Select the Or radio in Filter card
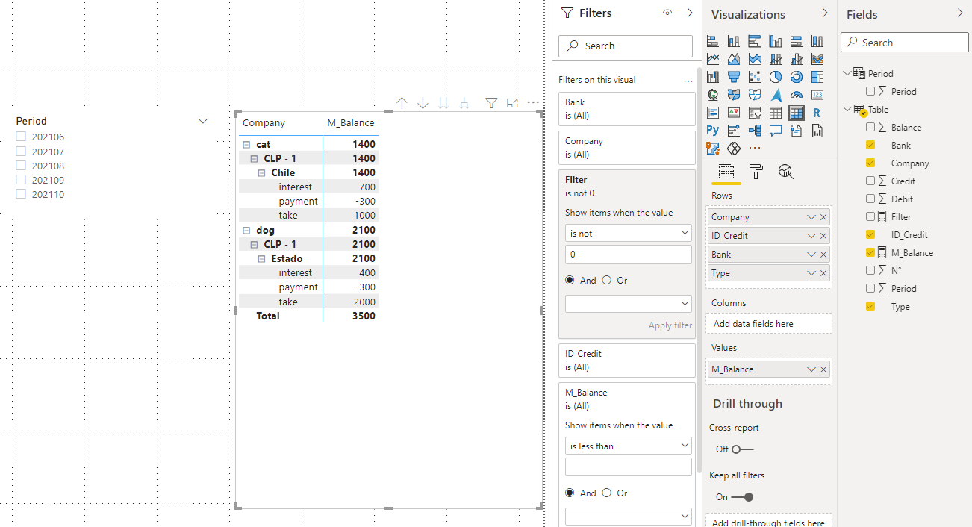The image size is (972, 527). point(606,280)
